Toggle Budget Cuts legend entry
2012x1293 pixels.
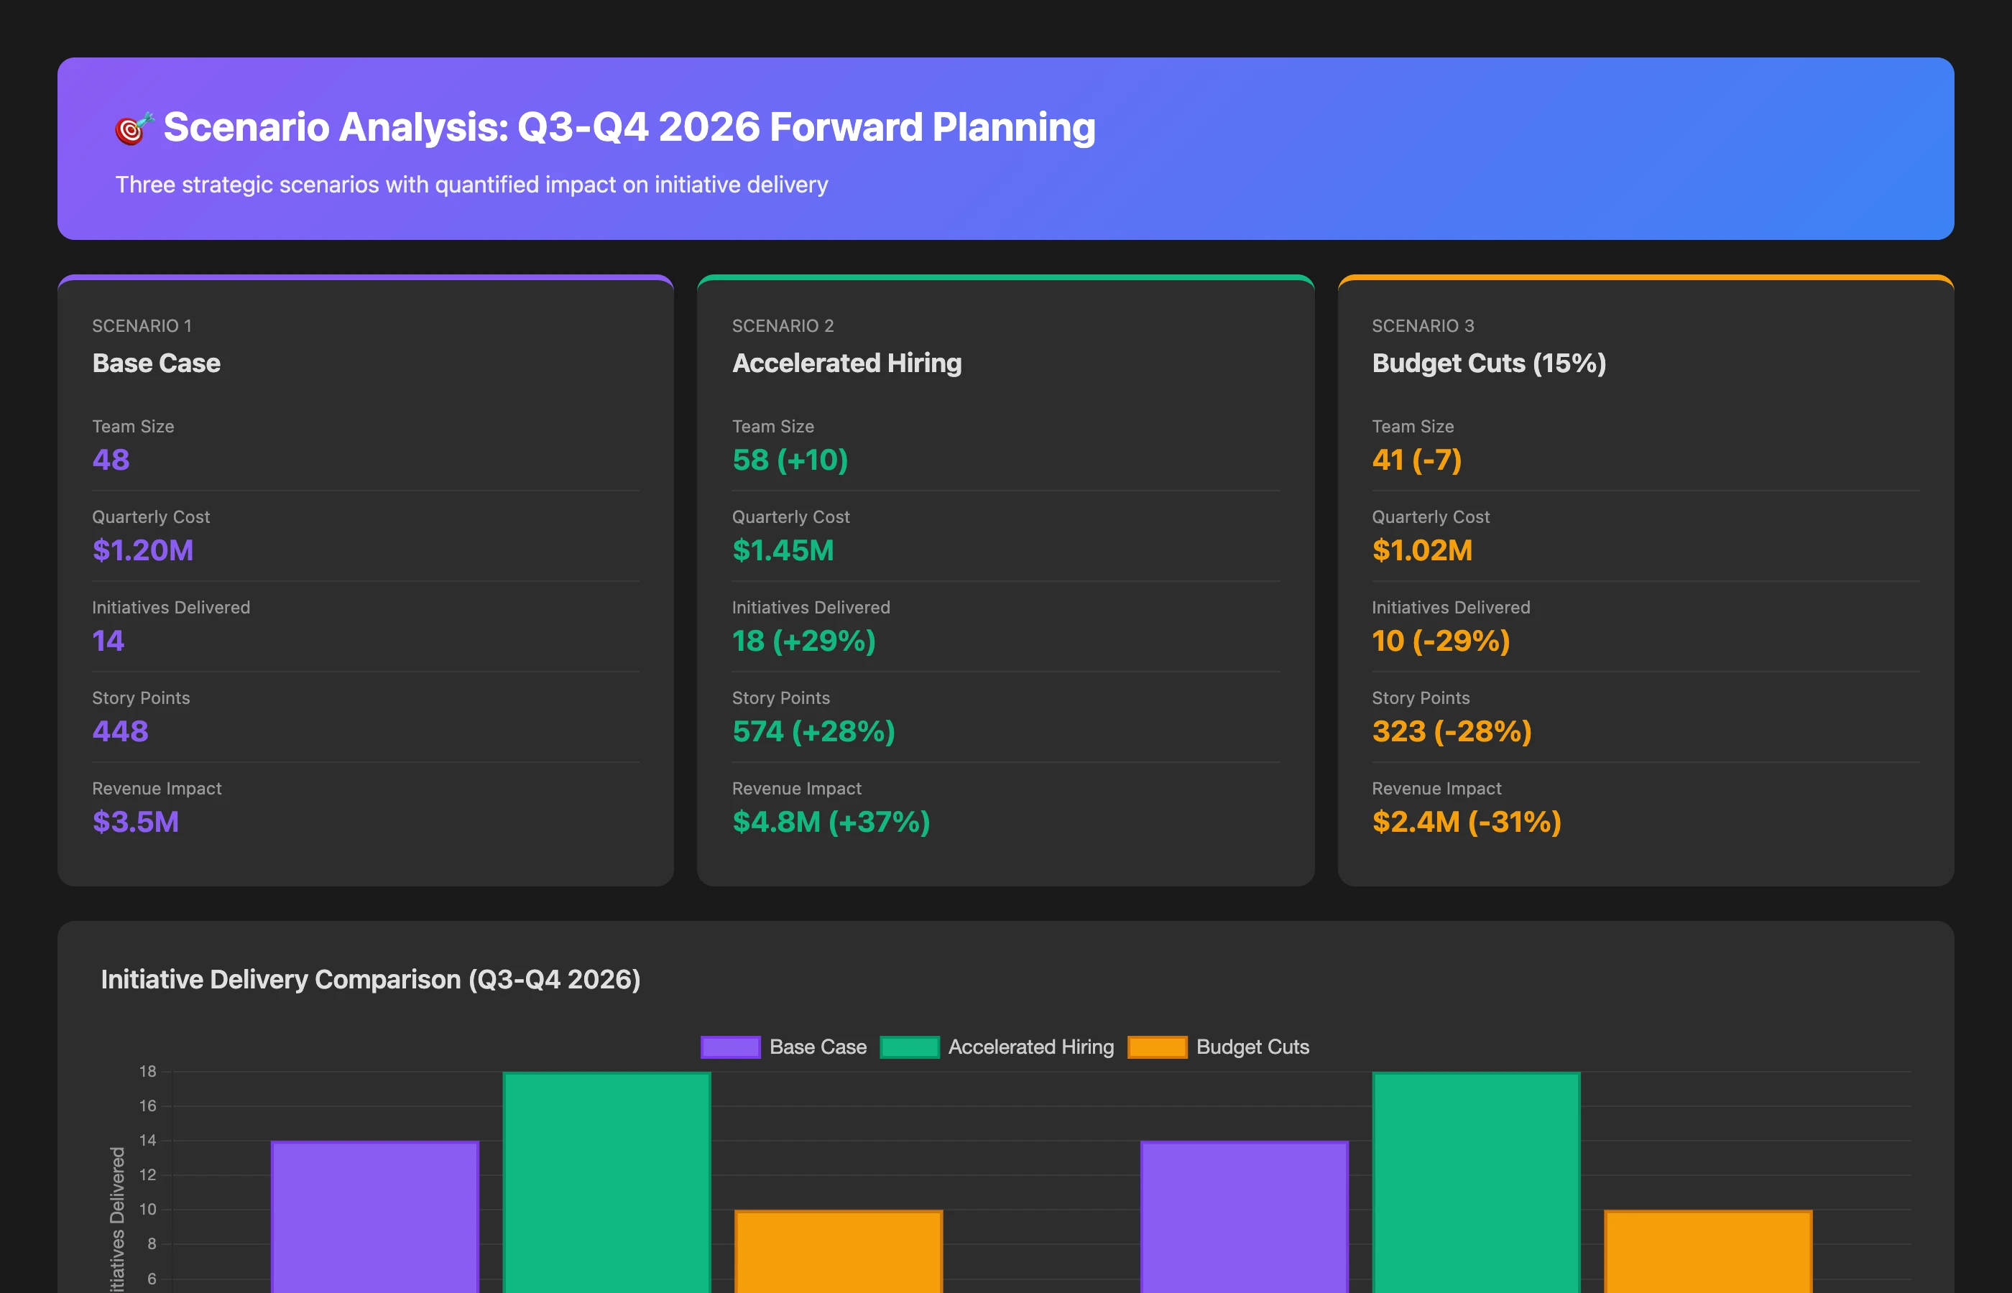pyautogui.click(x=1219, y=1047)
